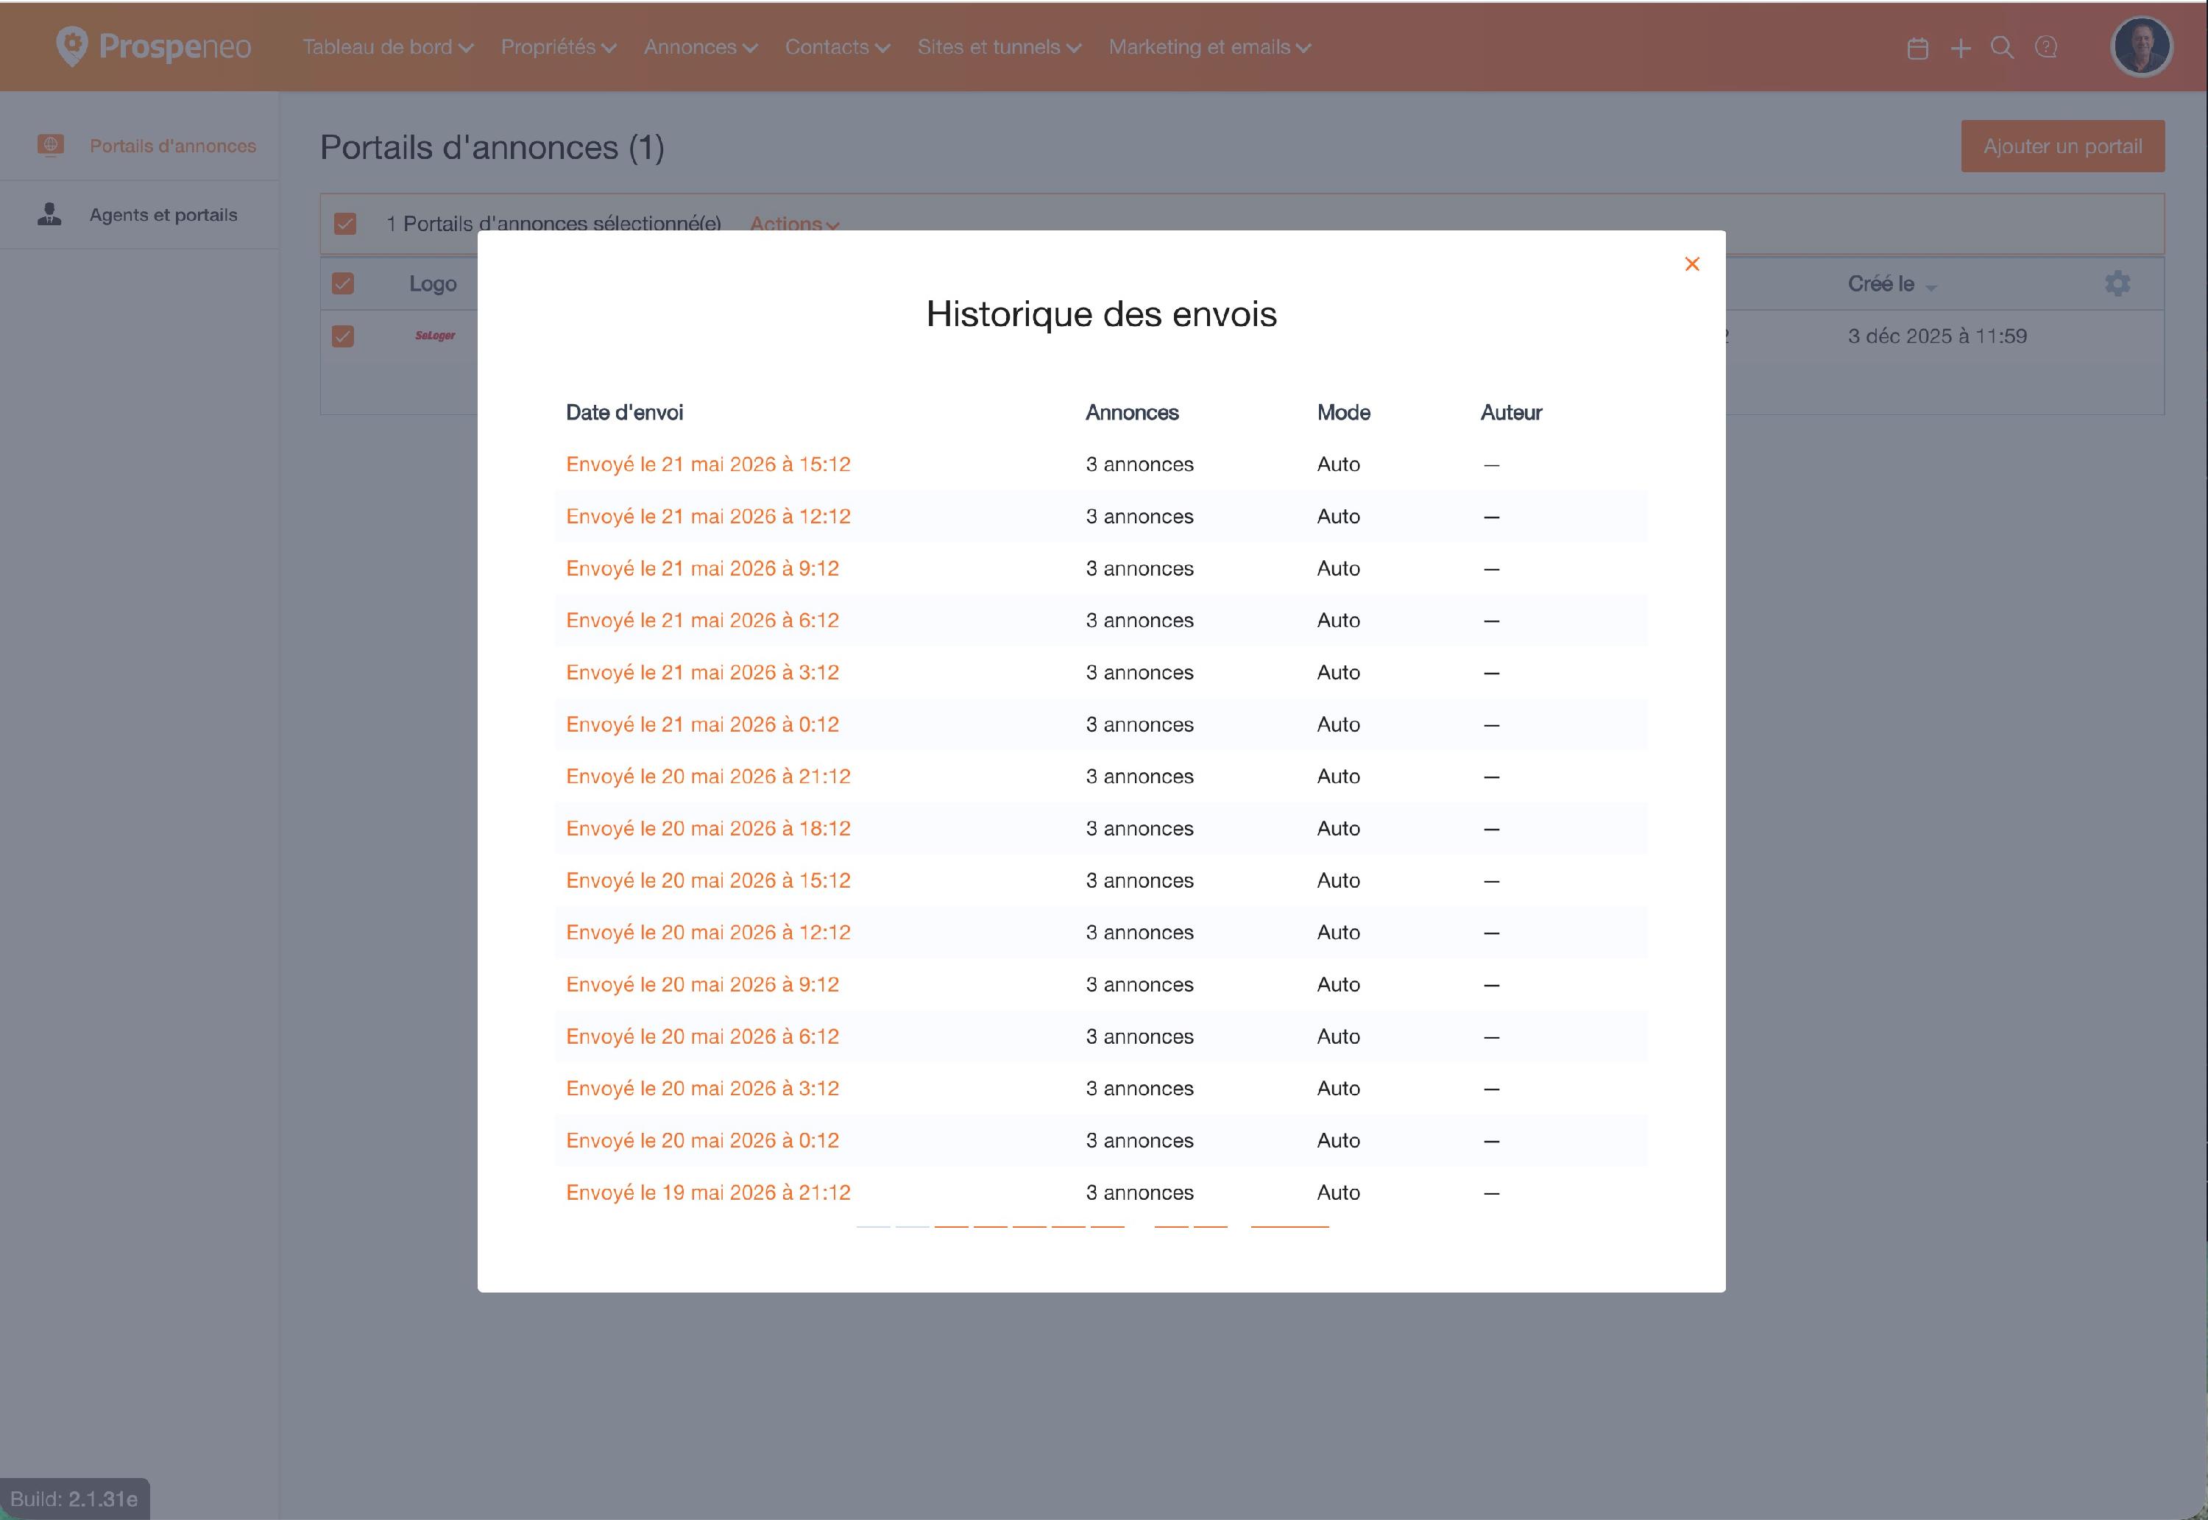Click 'Auto' in the 19 mai 21:12 row

tap(1338, 1192)
